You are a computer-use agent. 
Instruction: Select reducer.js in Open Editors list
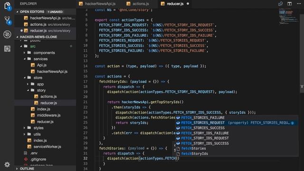[x=46, y=30]
